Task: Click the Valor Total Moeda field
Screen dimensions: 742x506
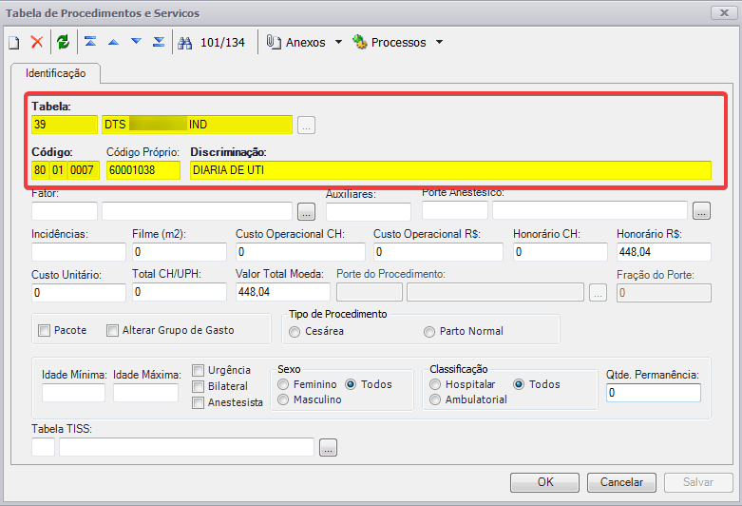Action: pos(283,292)
